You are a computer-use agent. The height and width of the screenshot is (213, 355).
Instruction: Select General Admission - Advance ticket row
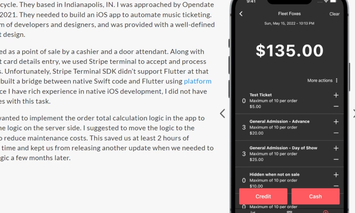(x=284, y=127)
